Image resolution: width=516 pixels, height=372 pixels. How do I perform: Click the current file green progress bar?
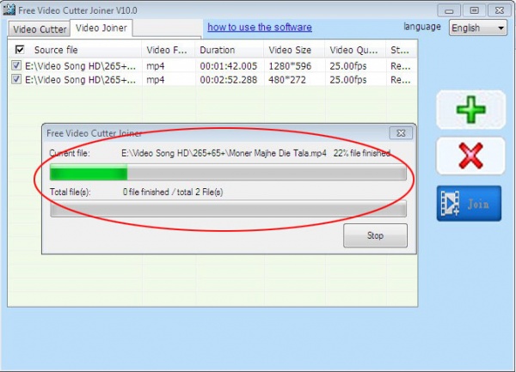point(228,172)
